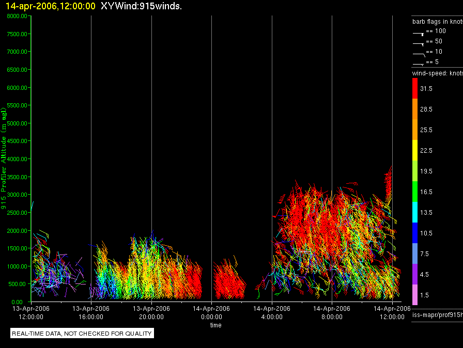Click the 'wind-speed: knots' legend heading
Image resolution: width=463 pixels, height=348 pixels.
point(438,73)
